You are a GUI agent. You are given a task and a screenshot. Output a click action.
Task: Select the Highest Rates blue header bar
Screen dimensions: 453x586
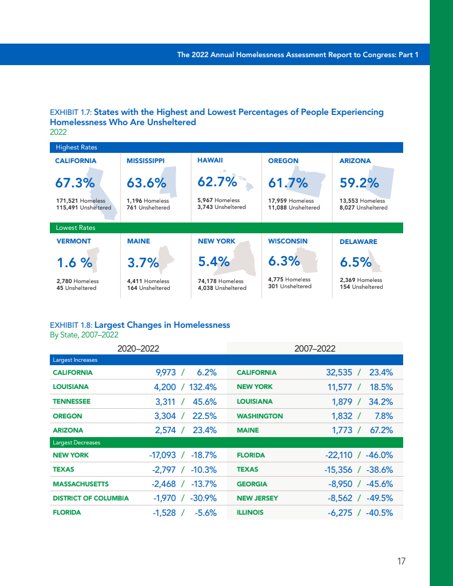(226, 147)
